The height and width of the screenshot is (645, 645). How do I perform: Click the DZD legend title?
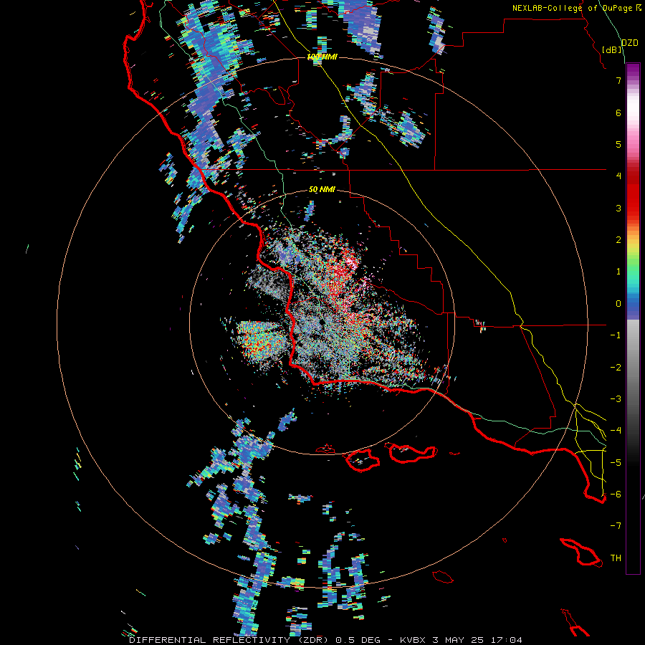pos(630,43)
